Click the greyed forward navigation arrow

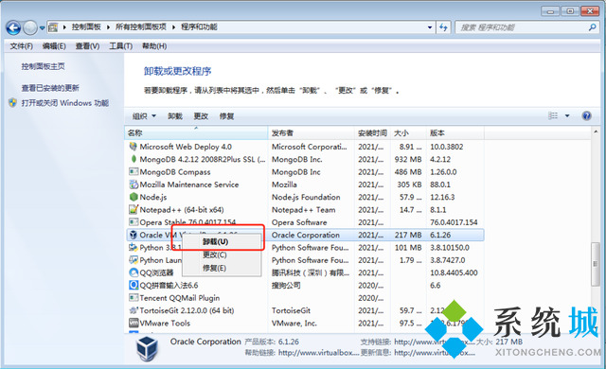(29, 27)
